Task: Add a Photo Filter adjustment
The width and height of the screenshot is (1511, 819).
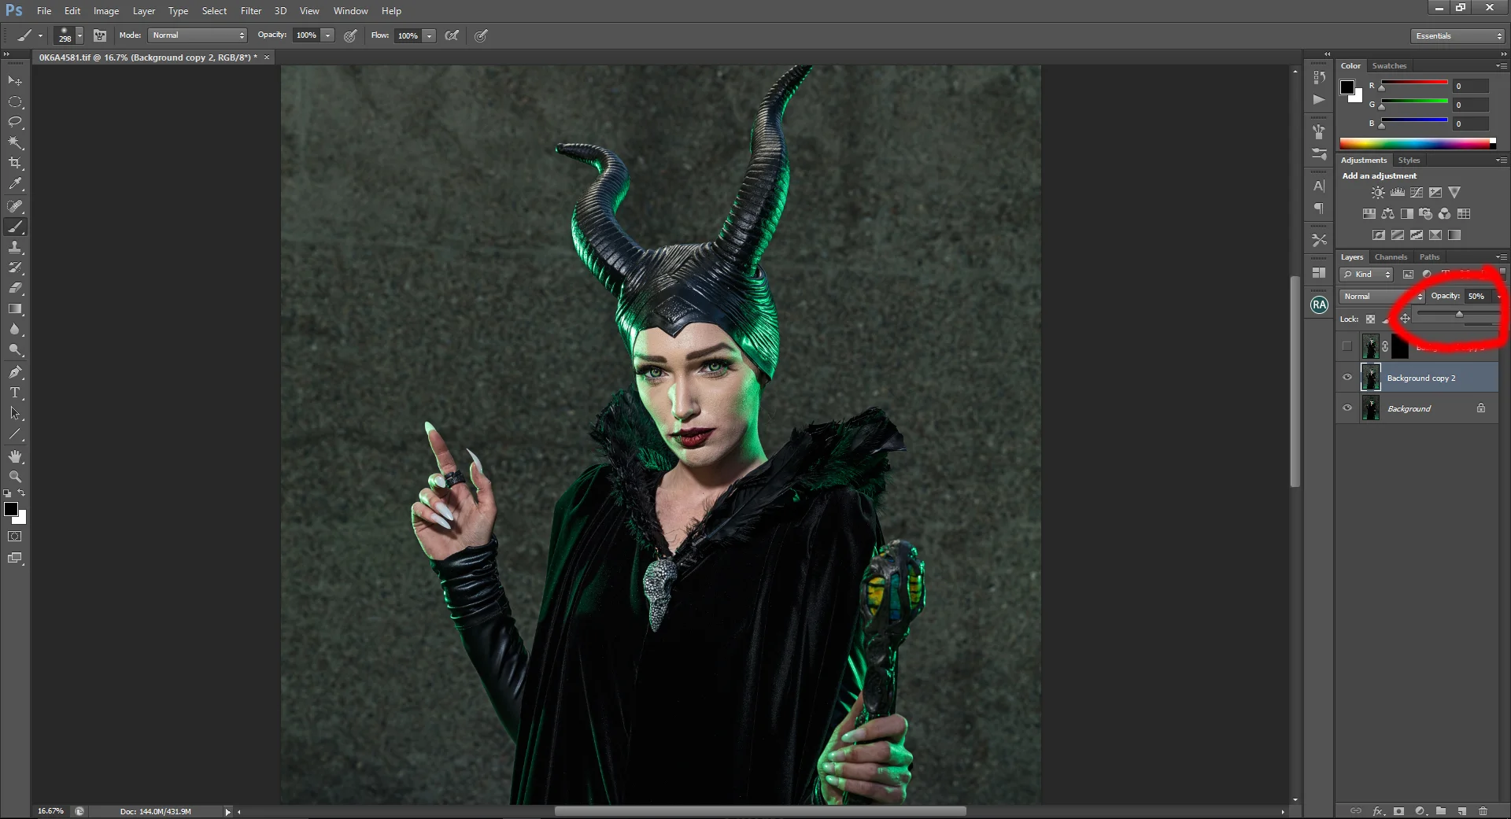Action: point(1426,214)
